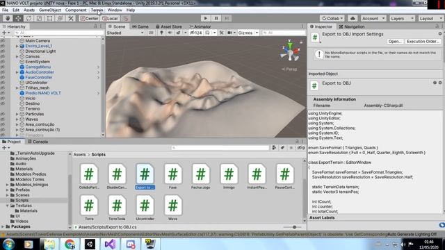Select the Move tool
This screenshot has width=445, height=250.
(18, 19)
